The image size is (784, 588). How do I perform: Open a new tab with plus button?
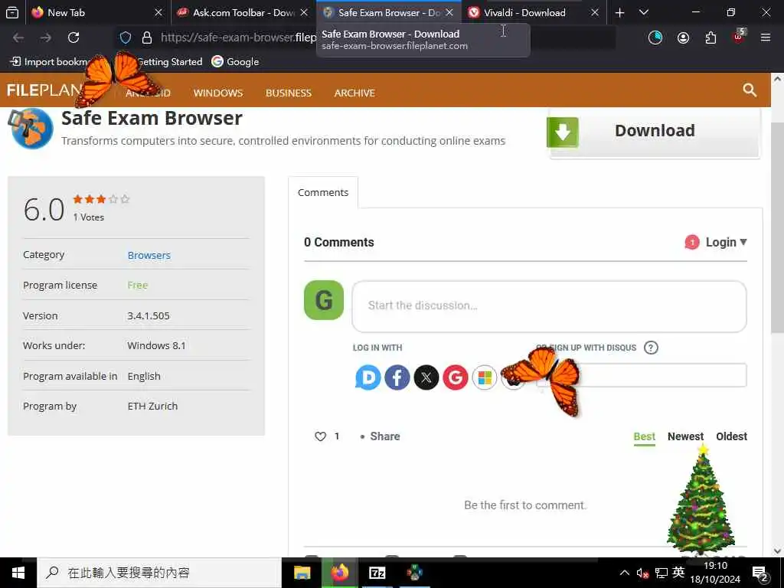tap(619, 12)
